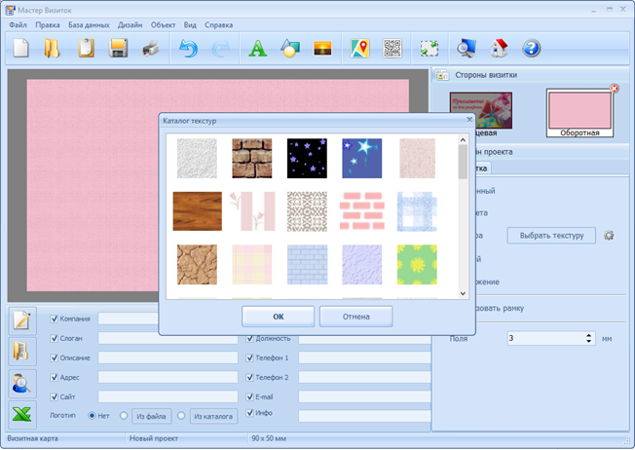Open the Дизайн menu

pyautogui.click(x=130, y=25)
